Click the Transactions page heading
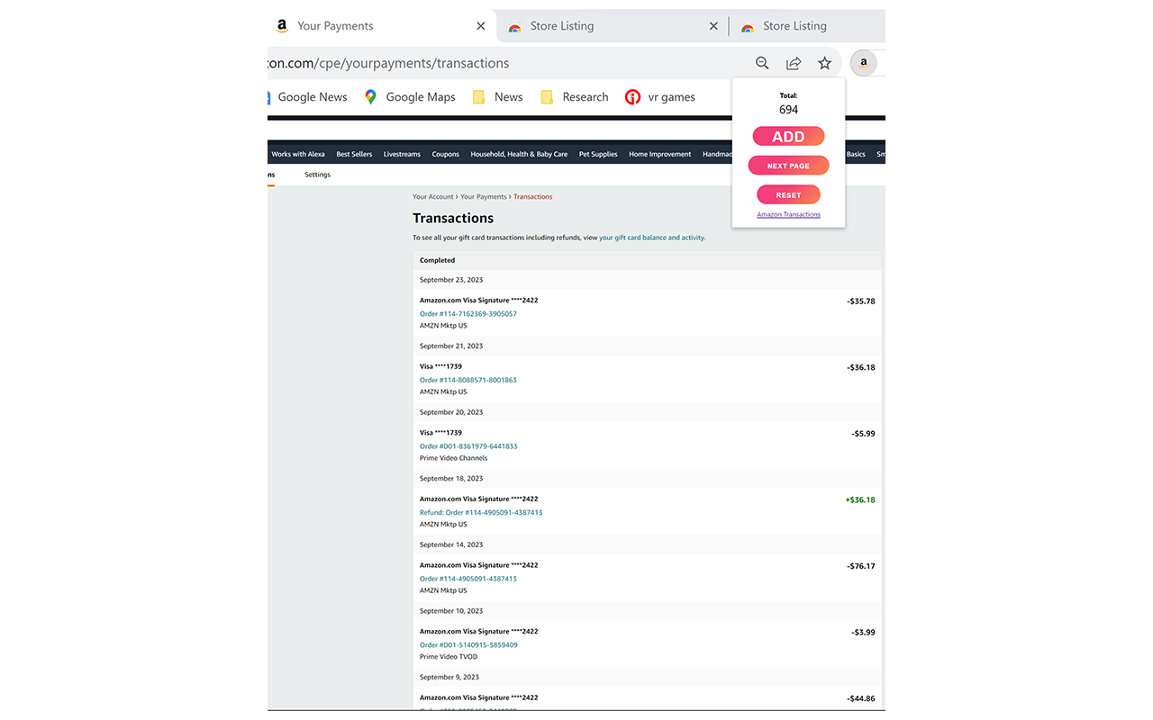This screenshot has width=1153, height=720. point(453,218)
